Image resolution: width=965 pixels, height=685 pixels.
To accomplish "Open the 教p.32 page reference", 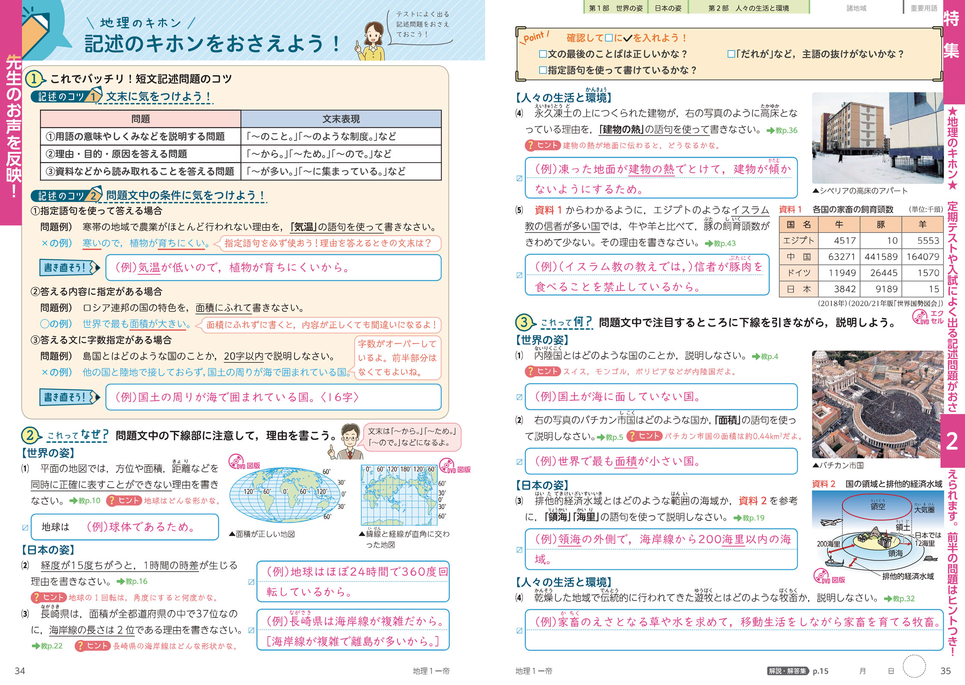I will pyautogui.click(x=899, y=598).
